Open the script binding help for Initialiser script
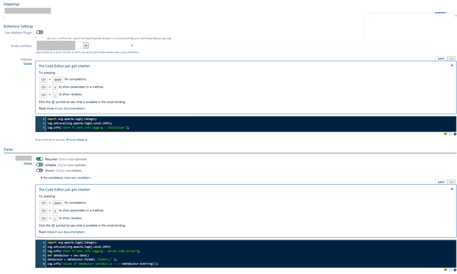Viewport: 457px width, 274px height. [x=455, y=134]
